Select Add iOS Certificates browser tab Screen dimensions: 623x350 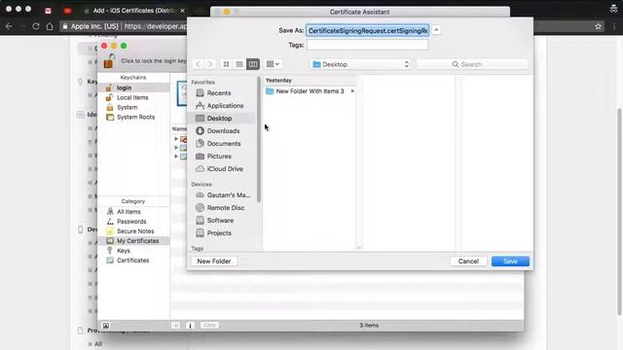(134, 11)
